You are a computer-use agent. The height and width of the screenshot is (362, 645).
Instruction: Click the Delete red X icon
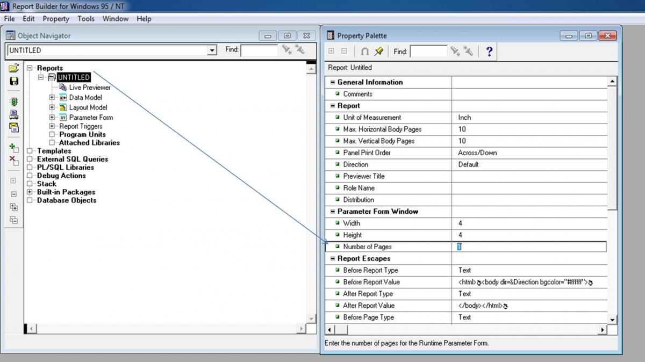(x=14, y=161)
